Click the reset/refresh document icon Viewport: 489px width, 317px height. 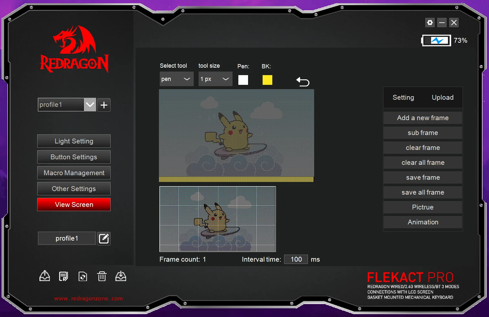(x=83, y=276)
